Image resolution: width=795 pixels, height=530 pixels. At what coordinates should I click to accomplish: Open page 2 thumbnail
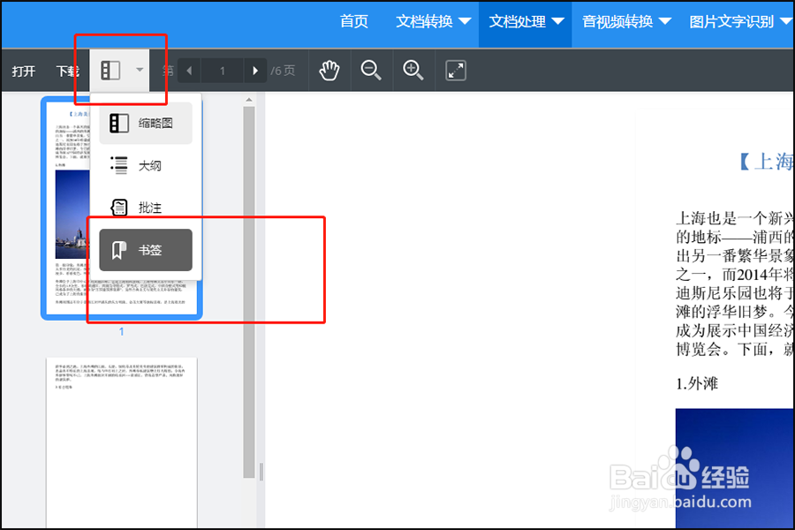(122, 443)
